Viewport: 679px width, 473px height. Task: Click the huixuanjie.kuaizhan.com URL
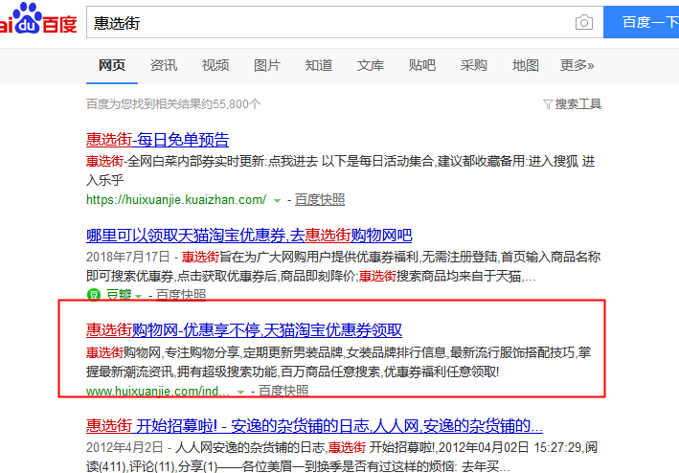pos(176,199)
